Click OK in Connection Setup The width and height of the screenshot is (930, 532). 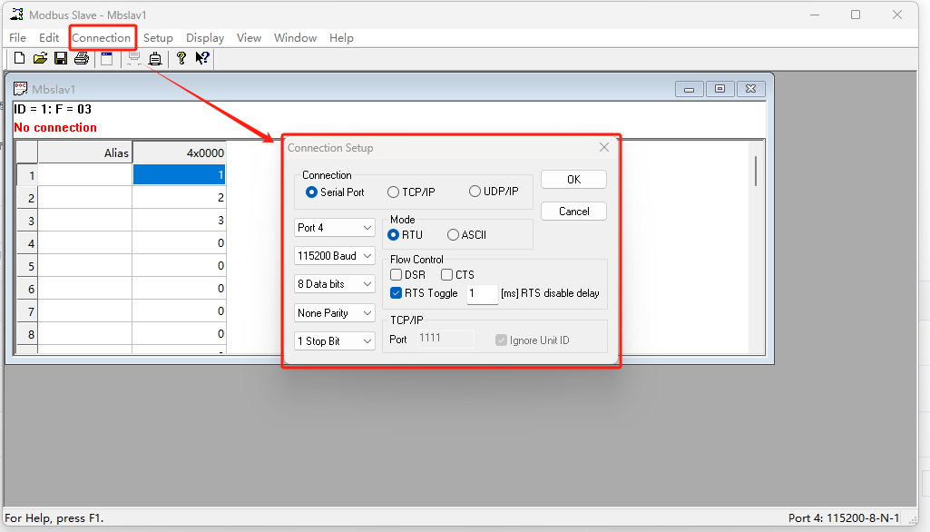pyautogui.click(x=573, y=180)
